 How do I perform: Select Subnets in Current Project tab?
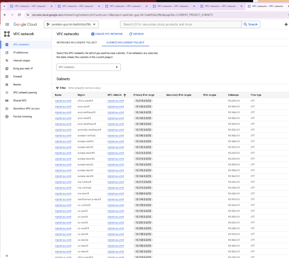125,43
